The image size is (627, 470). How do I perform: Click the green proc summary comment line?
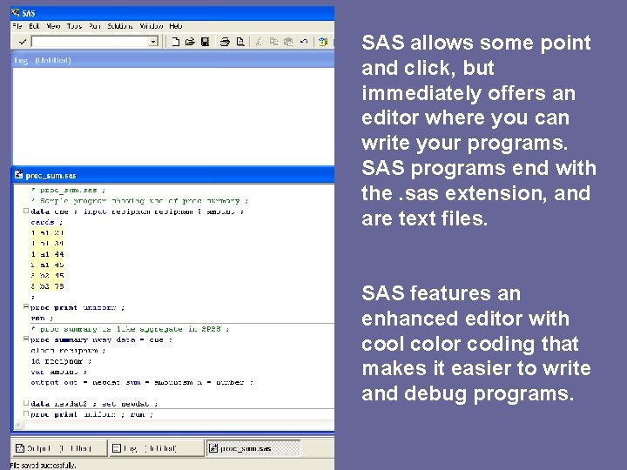click(x=130, y=329)
